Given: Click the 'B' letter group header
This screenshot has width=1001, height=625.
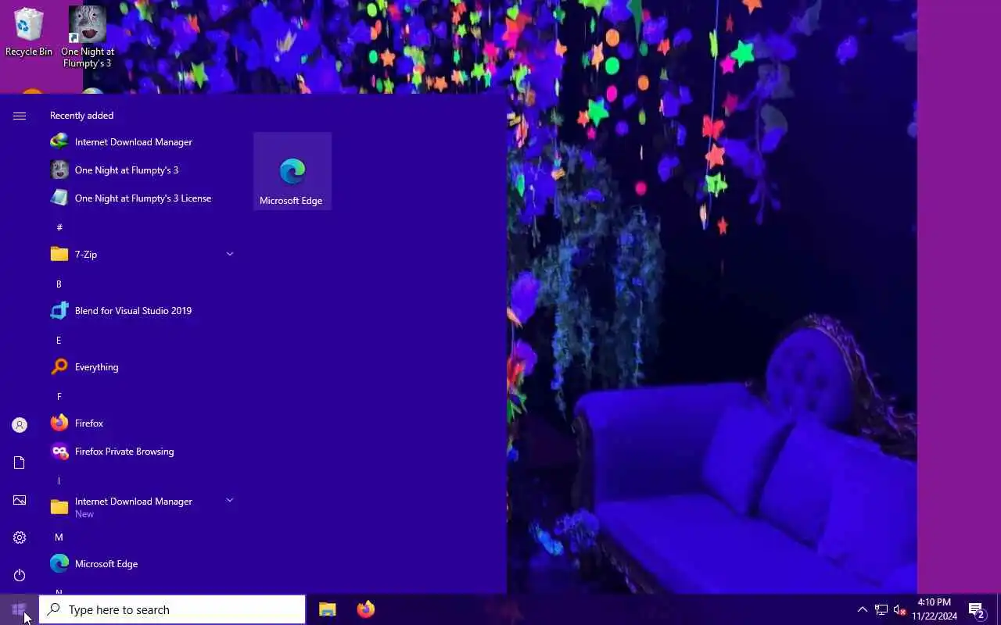Looking at the screenshot, I should 59,284.
